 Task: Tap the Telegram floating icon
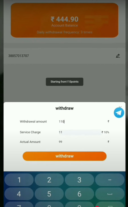click(x=119, y=112)
